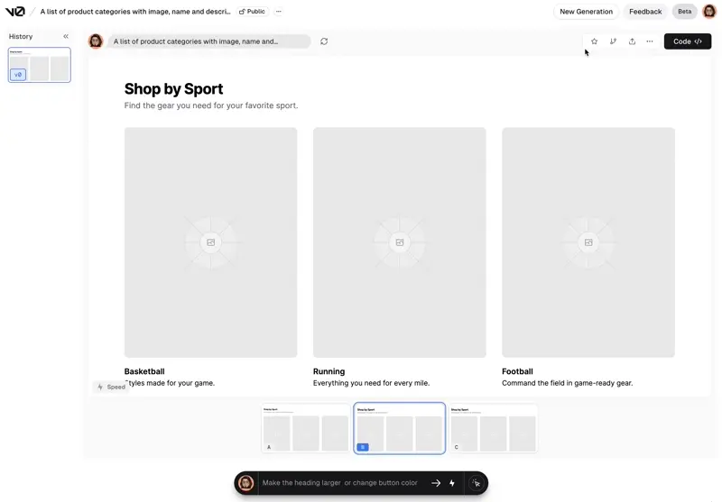Fork this generation with branch icon
Viewport: 722px width, 502px height.
(x=613, y=41)
